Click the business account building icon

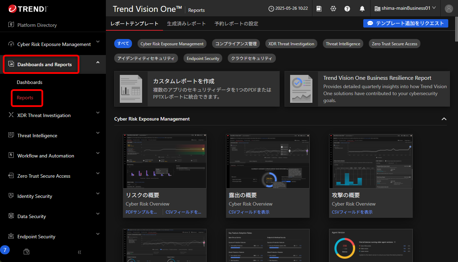pyautogui.click(x=377, y=8)
